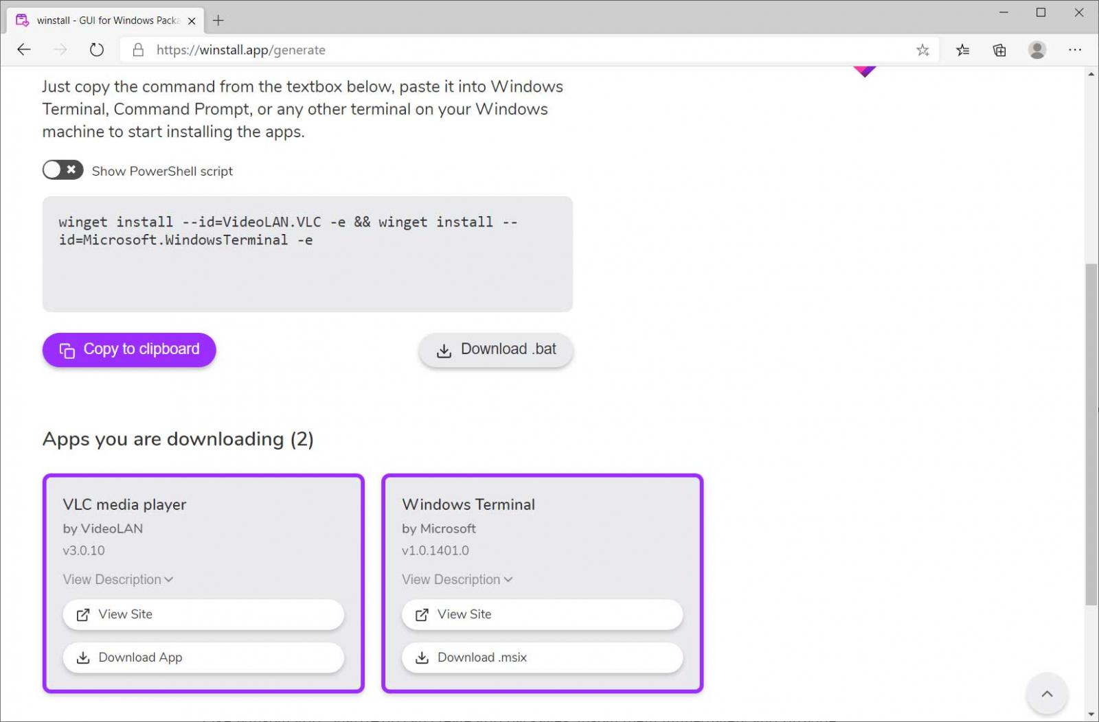Open browser Settings and more menu
Screen dimensions: 1099x722
click(1075, 49)
